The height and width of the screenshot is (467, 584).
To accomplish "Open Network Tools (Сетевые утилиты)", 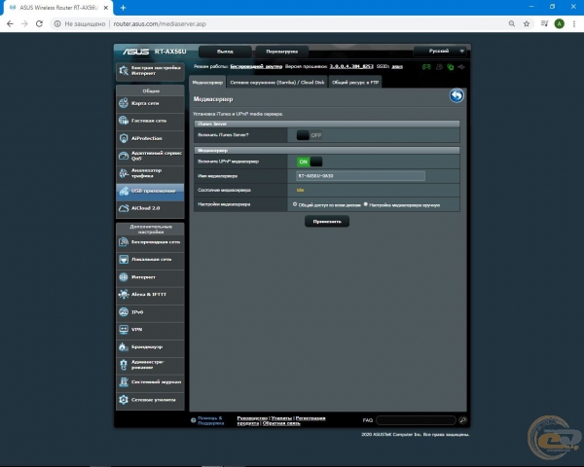I will 150,400.
